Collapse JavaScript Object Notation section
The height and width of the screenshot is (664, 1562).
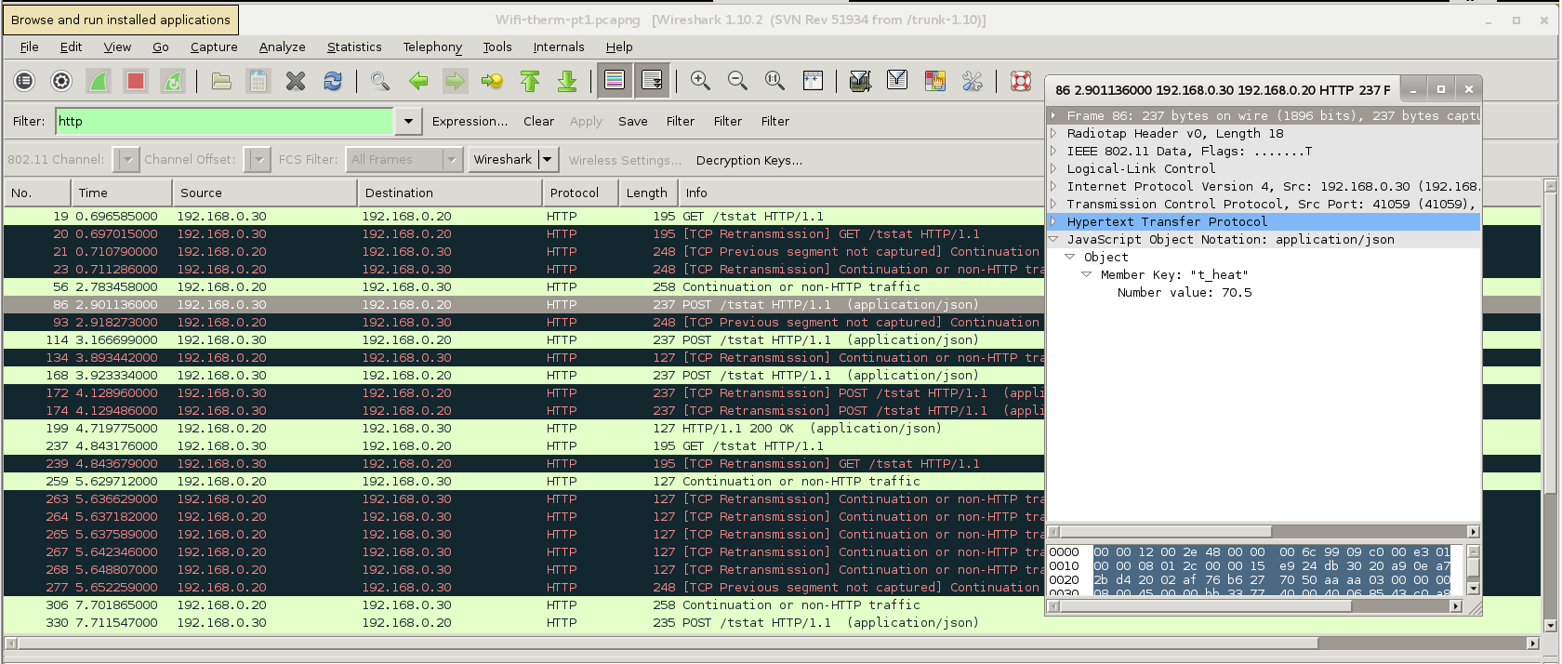1053,239
